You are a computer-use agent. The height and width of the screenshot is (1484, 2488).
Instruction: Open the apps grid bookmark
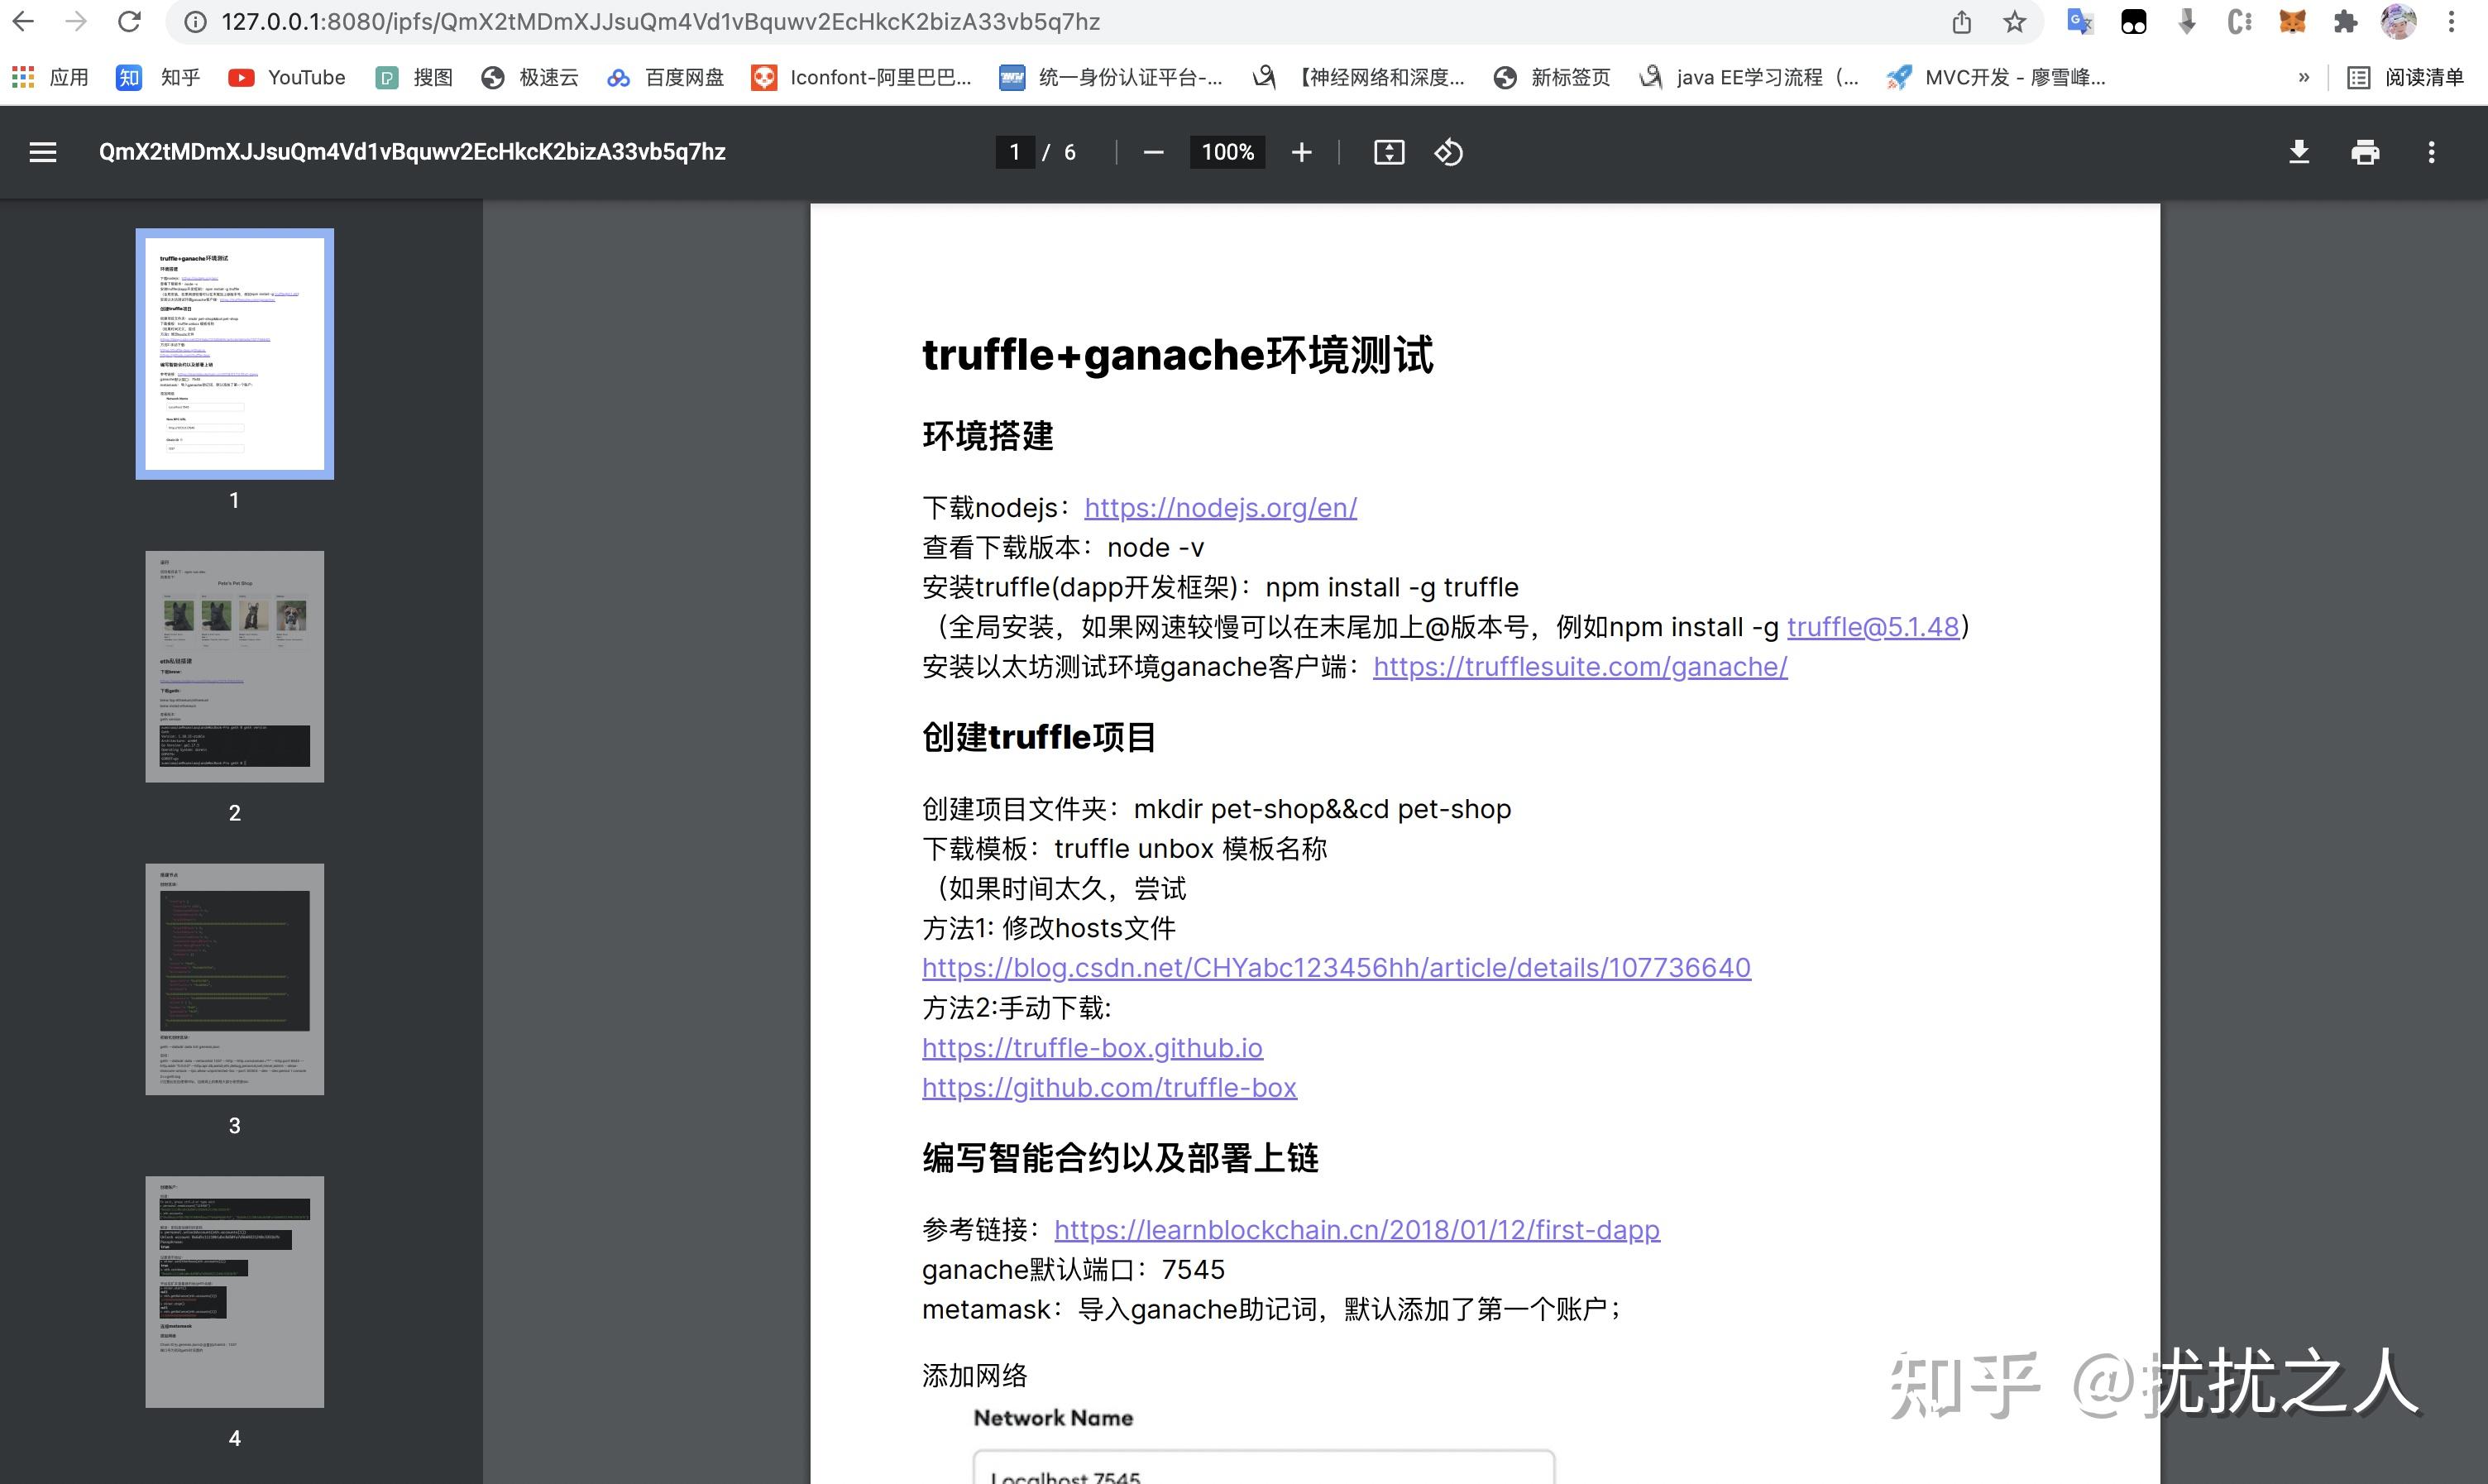[x=49, y=77]
